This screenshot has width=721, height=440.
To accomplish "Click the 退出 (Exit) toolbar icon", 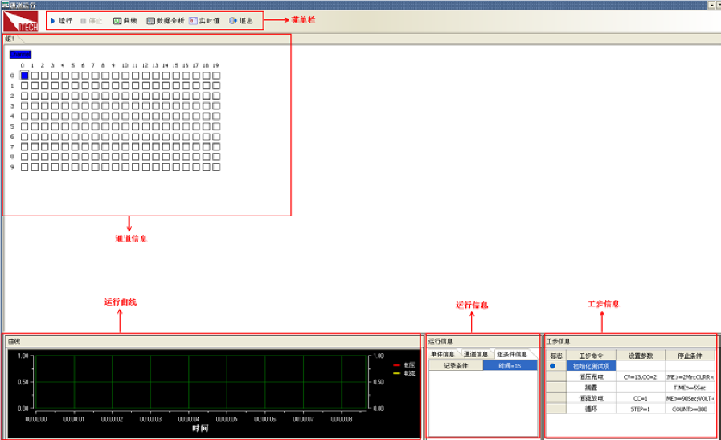I will pyautogui.click(x=233, y=20).
